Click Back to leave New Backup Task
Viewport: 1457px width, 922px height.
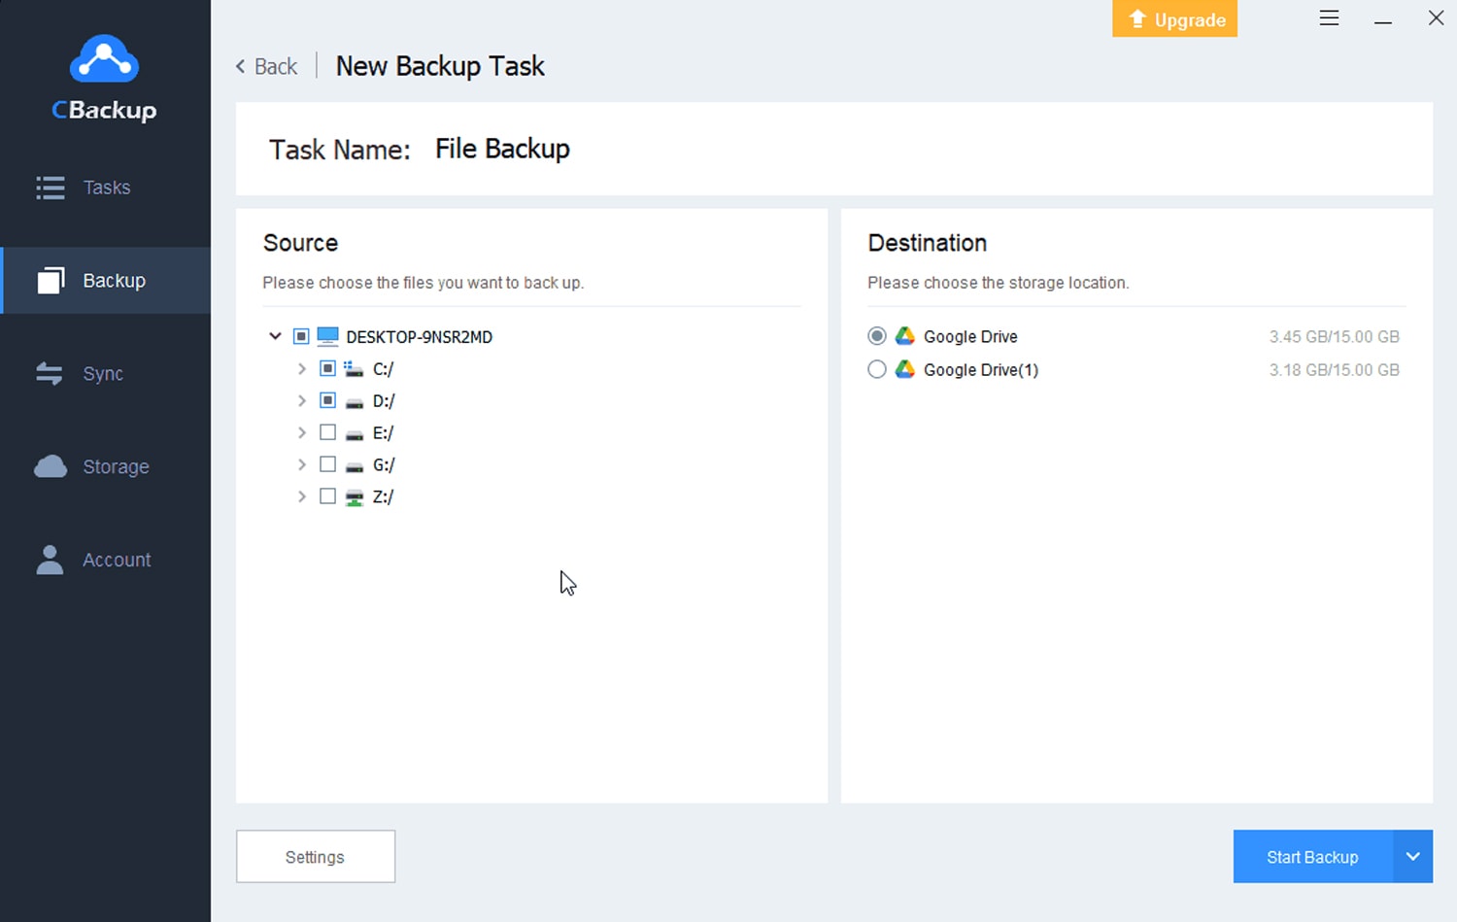point(265,66)
